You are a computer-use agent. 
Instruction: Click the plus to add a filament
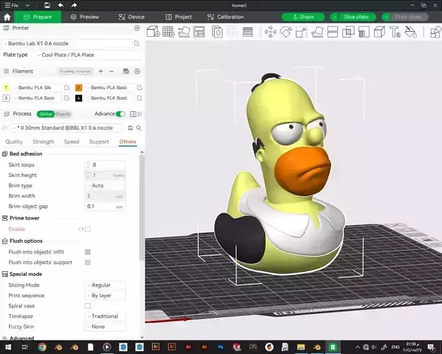point(100,71)
